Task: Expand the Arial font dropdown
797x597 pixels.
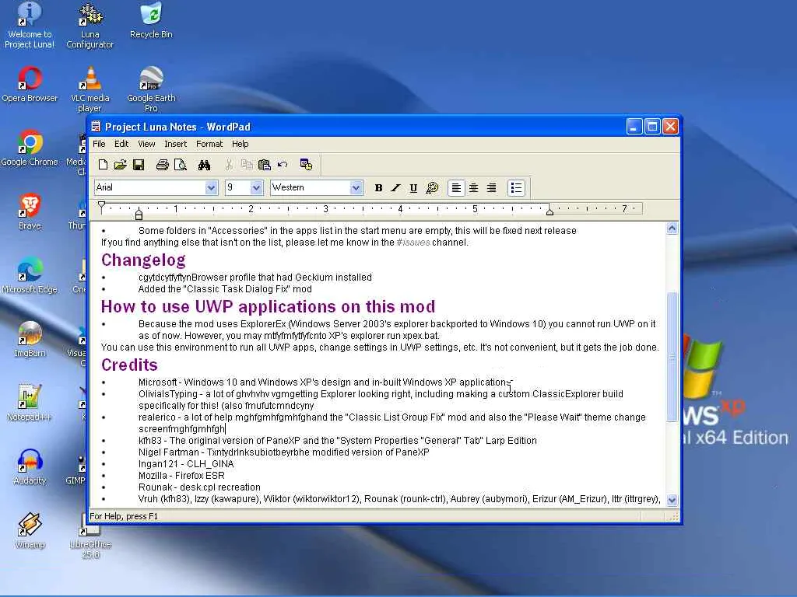Action: click(212, 188)
